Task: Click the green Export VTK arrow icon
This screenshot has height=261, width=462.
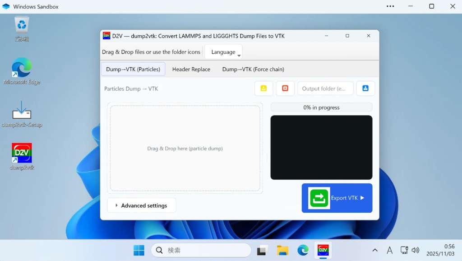Action: 319,198
